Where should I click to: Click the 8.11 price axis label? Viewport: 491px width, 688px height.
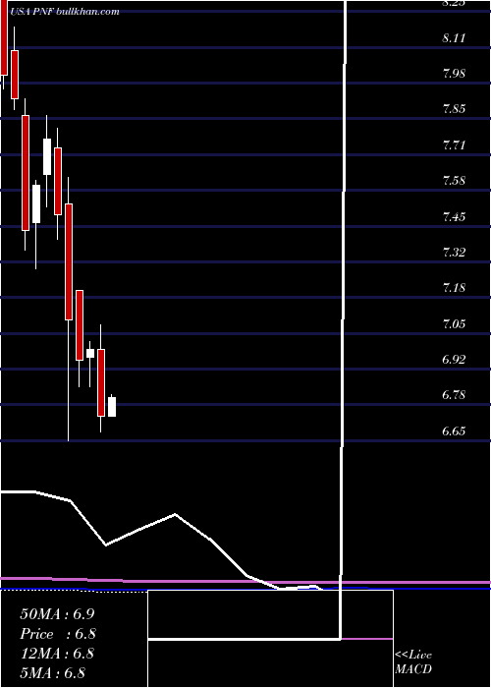[454, 38]
